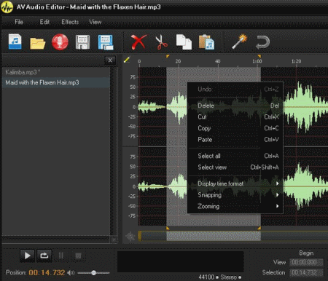Expand the Zooming submenu
328x281 pixels.
coord(235,206)
